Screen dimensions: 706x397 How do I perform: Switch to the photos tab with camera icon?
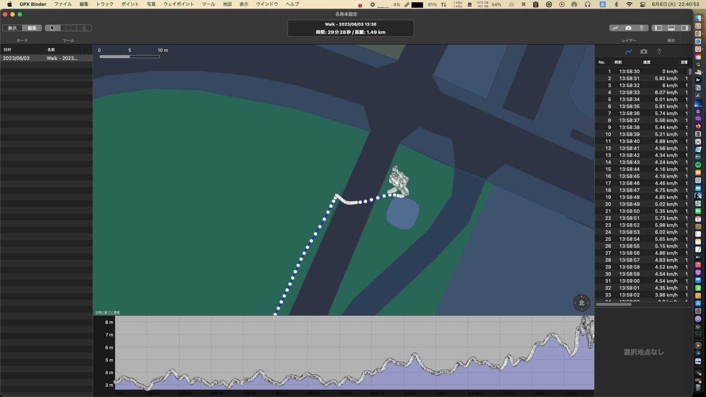click(643, 51)
